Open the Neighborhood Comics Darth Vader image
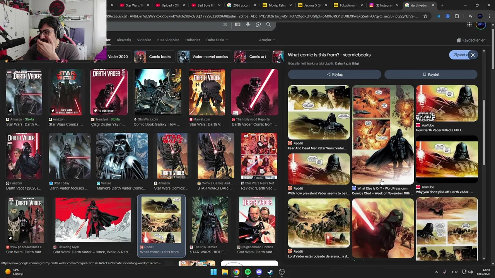Screen dimensions: 495x278 257,220
